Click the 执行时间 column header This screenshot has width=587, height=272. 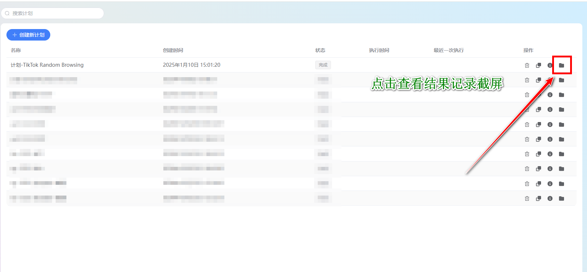[379, 50]
